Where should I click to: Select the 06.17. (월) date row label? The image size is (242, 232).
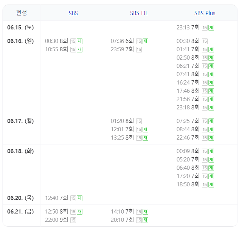pos(20,121)
